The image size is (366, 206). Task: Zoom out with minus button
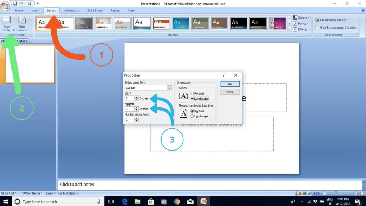[324, 193]
